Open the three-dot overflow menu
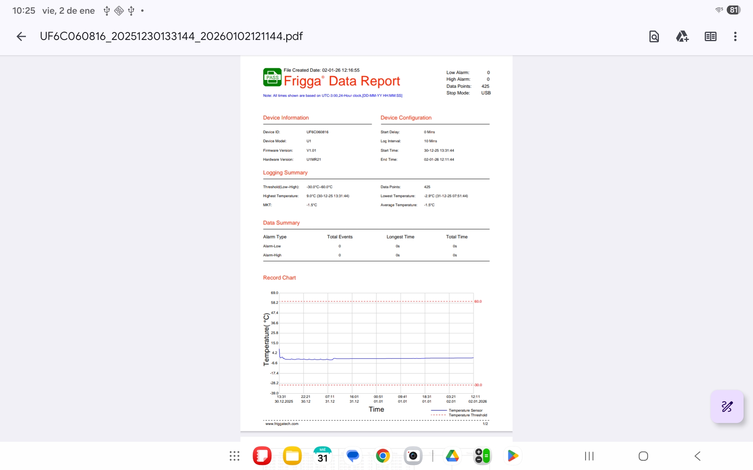This screenshot has height=470, width=753. click(x=735, y=36)
